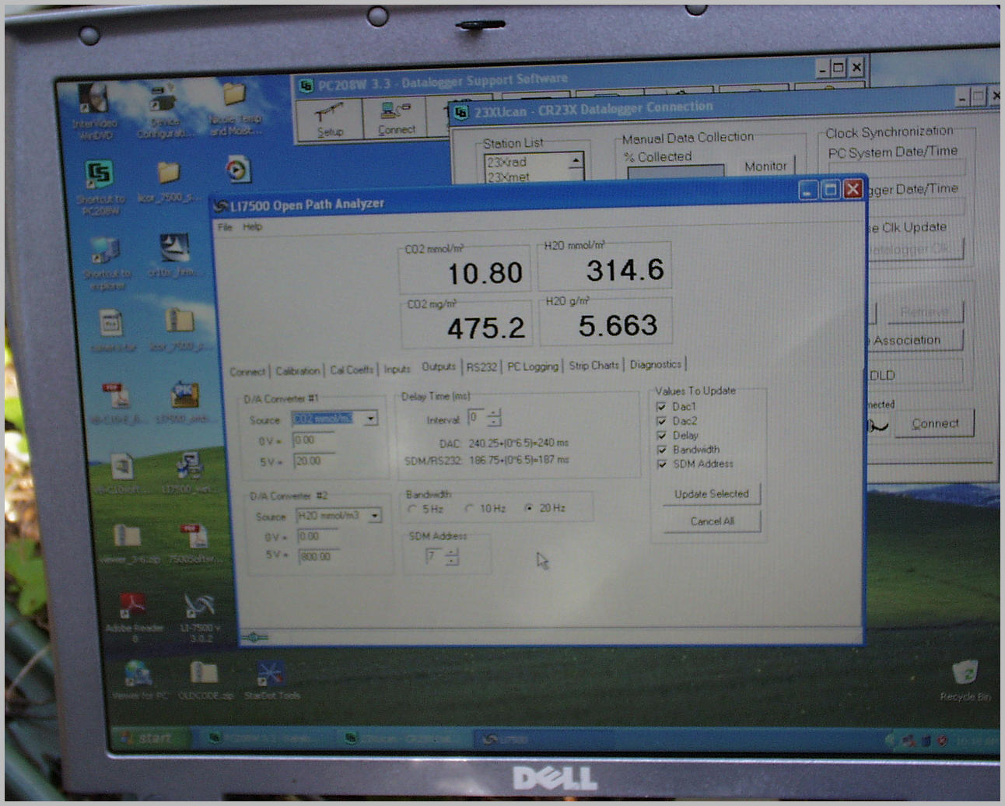Screen dimensions: 1005x806
Task: Switch to the Strip Charts tab
Action: tap(594, 365)
